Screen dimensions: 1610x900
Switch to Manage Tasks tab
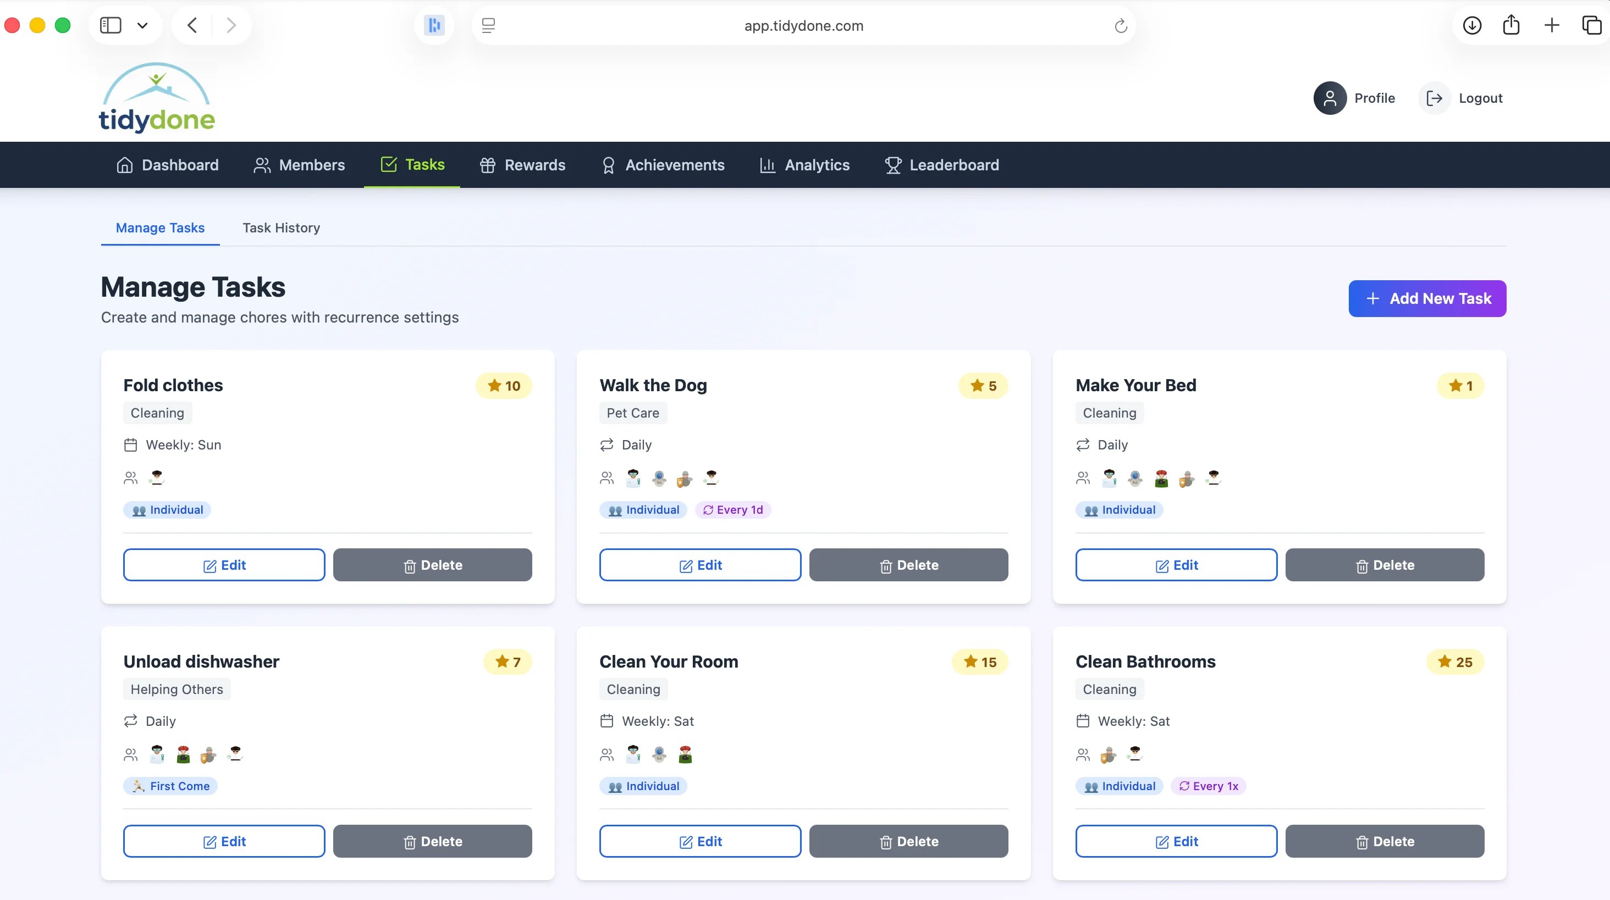(160, 228)
